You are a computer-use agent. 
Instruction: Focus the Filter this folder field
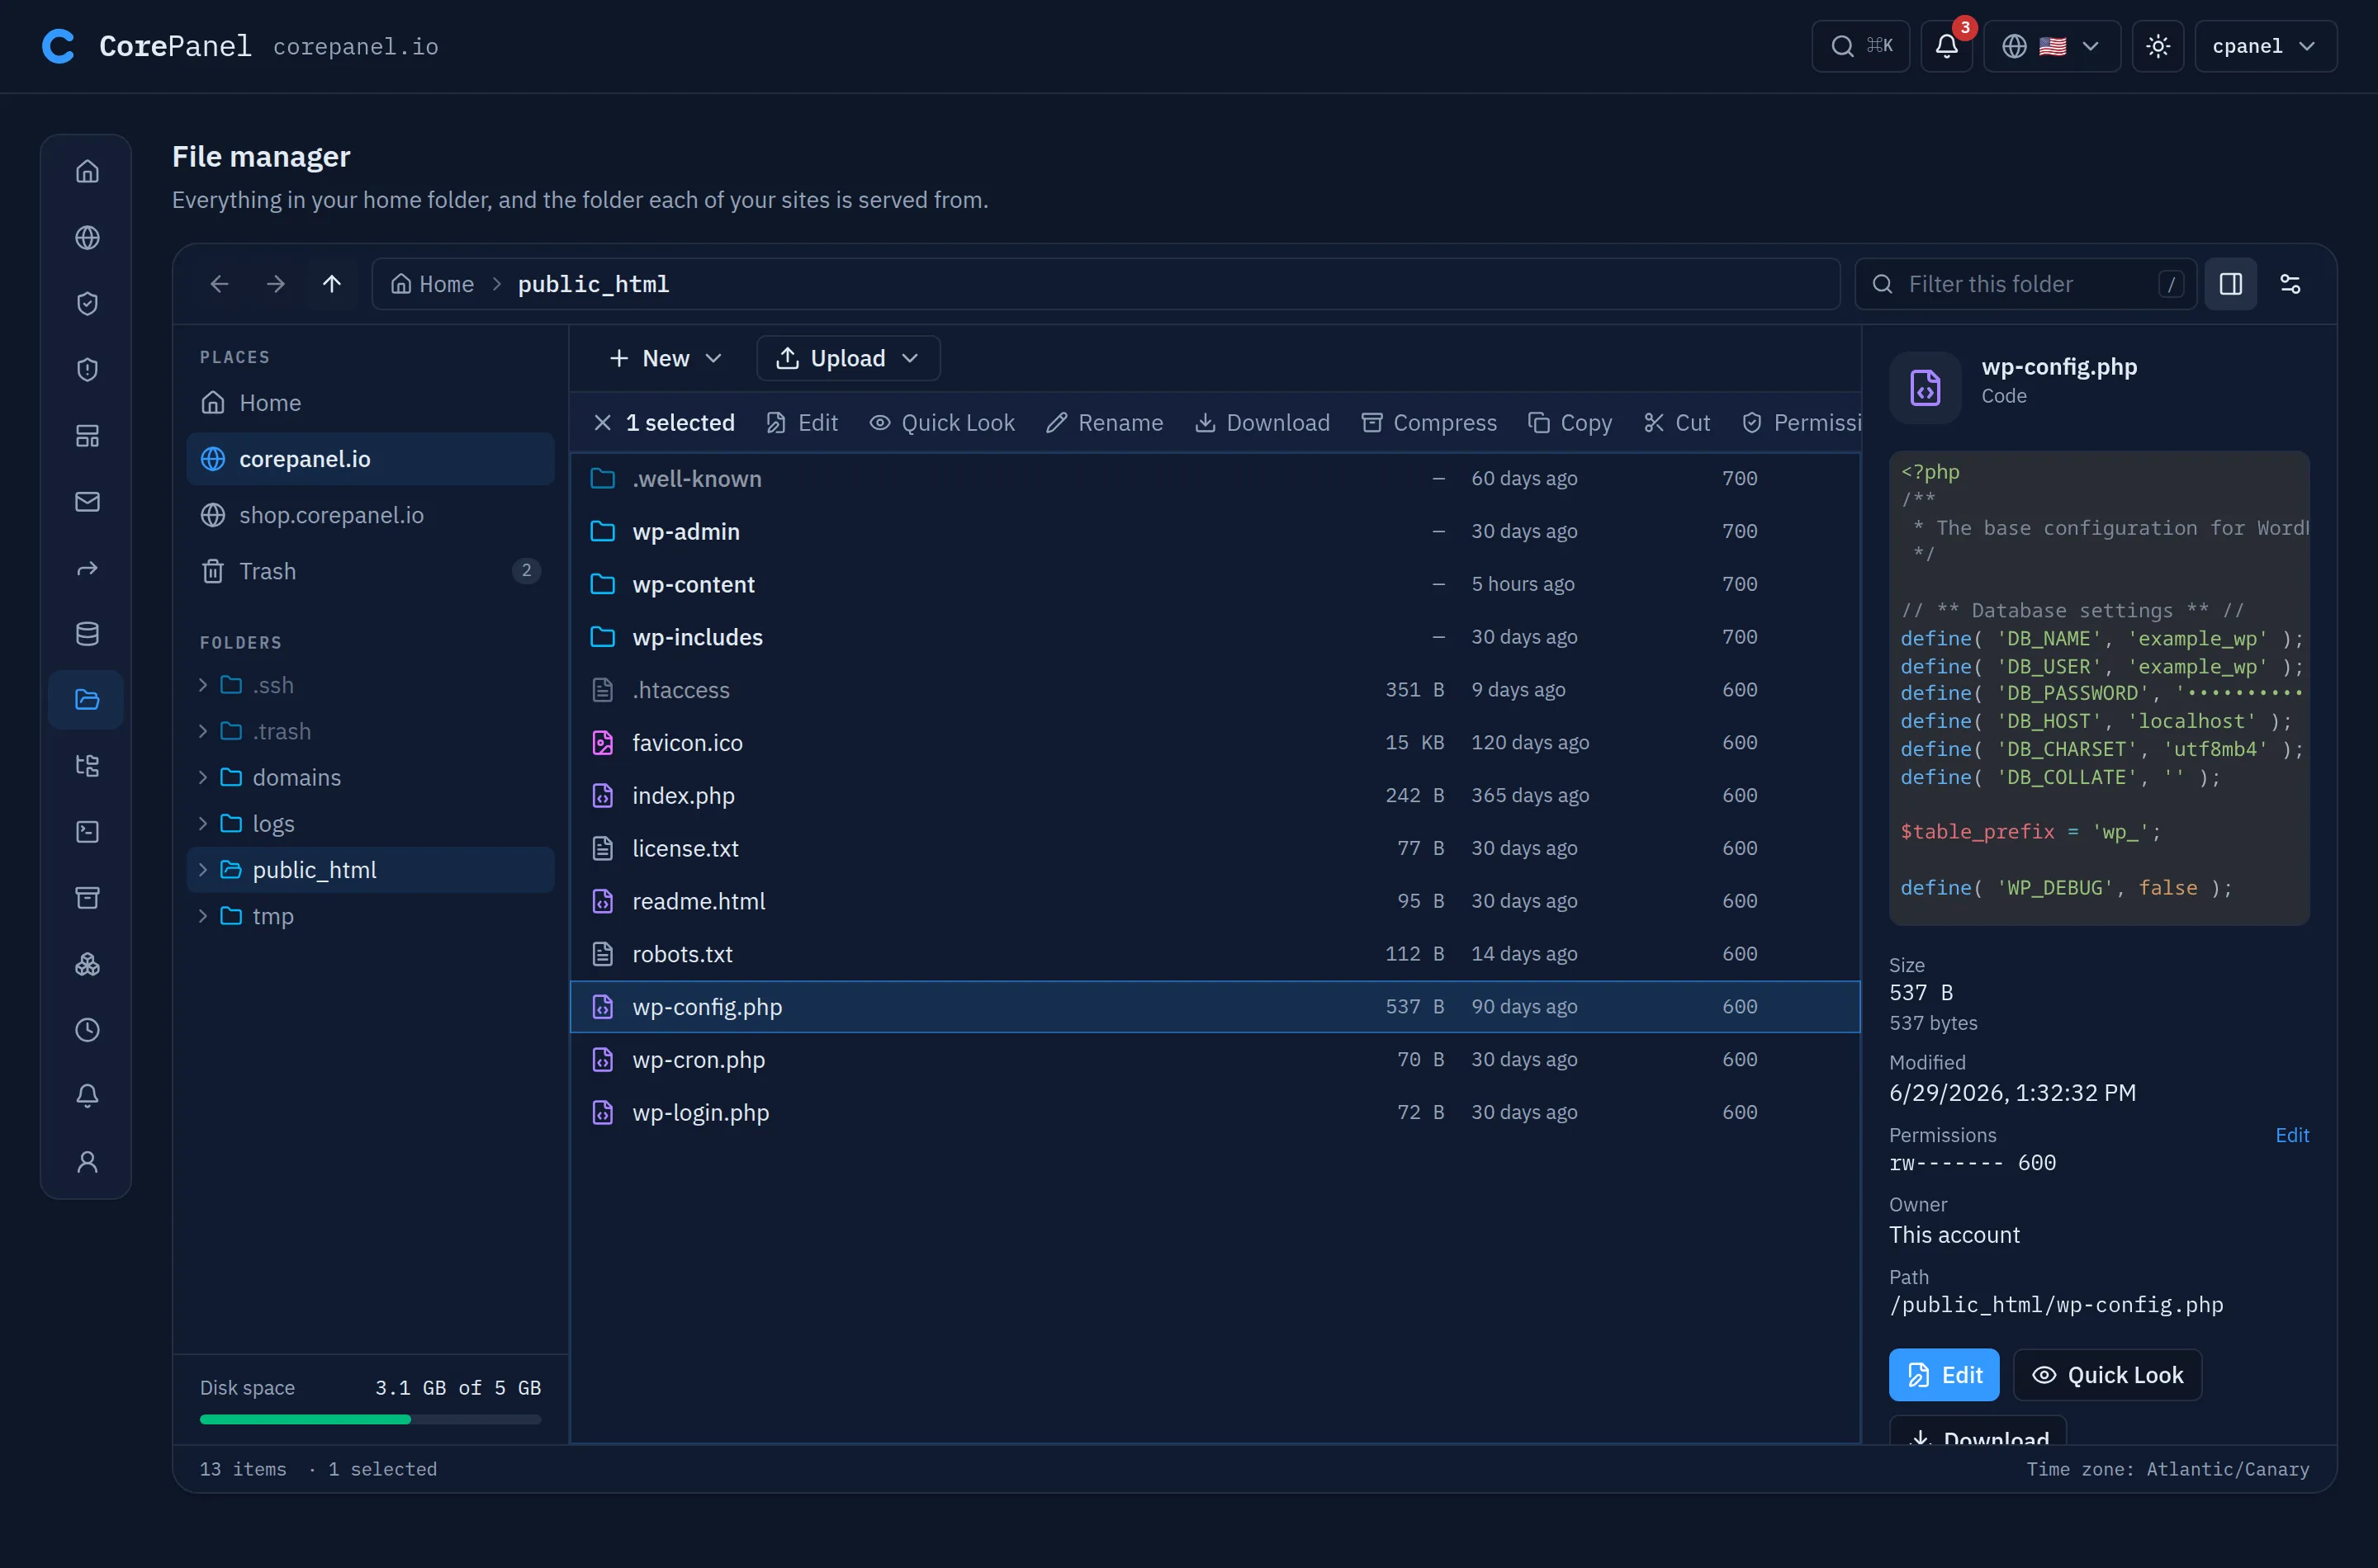[x=2025, y=284]
